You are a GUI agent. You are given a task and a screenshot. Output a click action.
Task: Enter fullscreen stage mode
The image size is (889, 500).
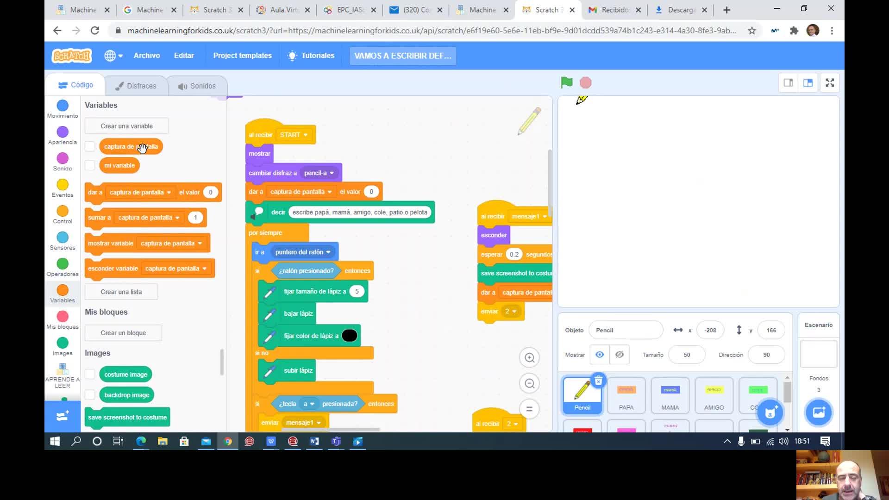pyautogui.click(x=830, y=83)
